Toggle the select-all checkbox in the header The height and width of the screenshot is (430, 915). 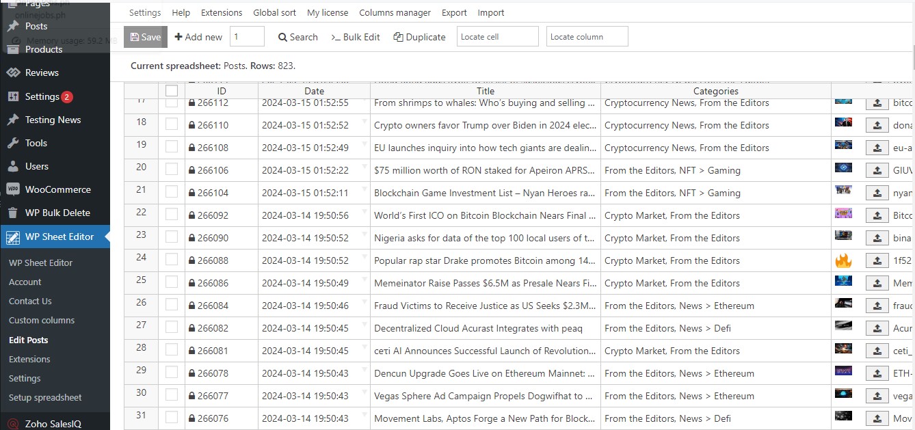172,91
